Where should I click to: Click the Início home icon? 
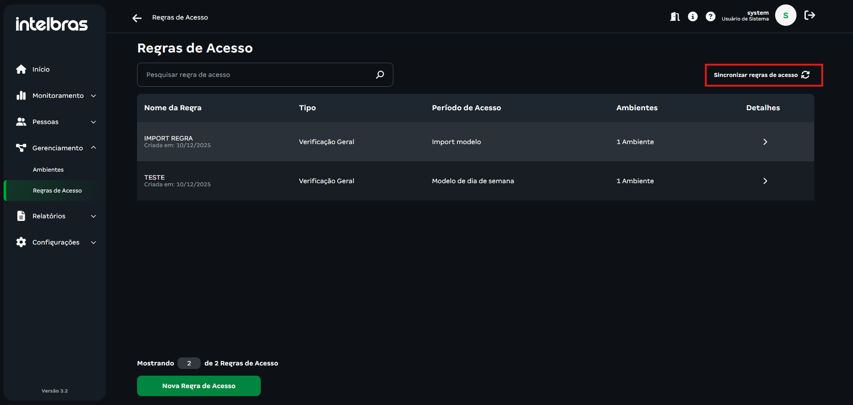[x=21, y=69]
